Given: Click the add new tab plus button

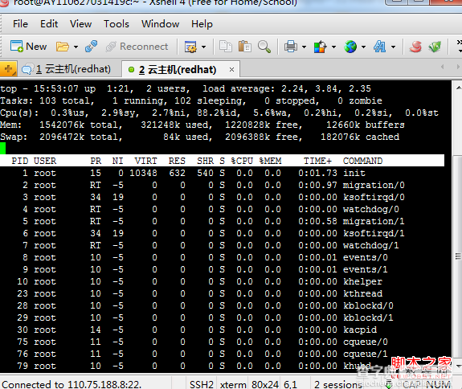Looking at the screenshot, I should tap(8, 69).
